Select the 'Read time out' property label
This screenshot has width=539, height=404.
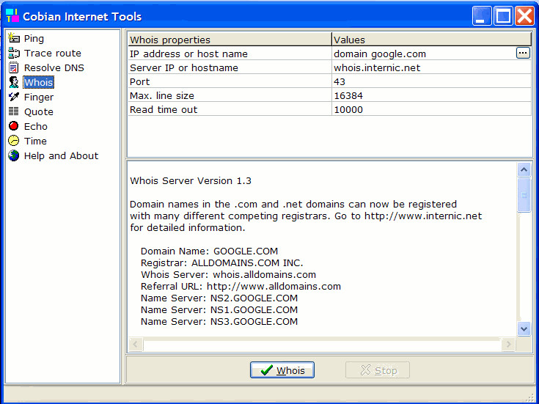164,109
